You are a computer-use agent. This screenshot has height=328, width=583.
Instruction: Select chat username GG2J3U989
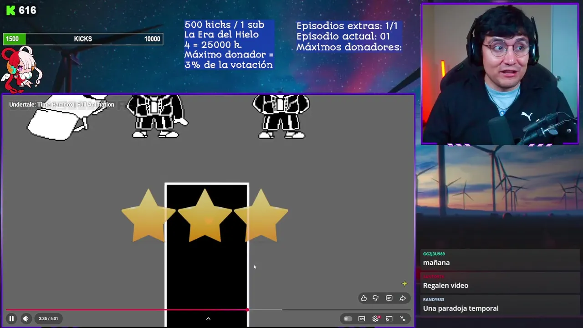click(x=434, y=254)
